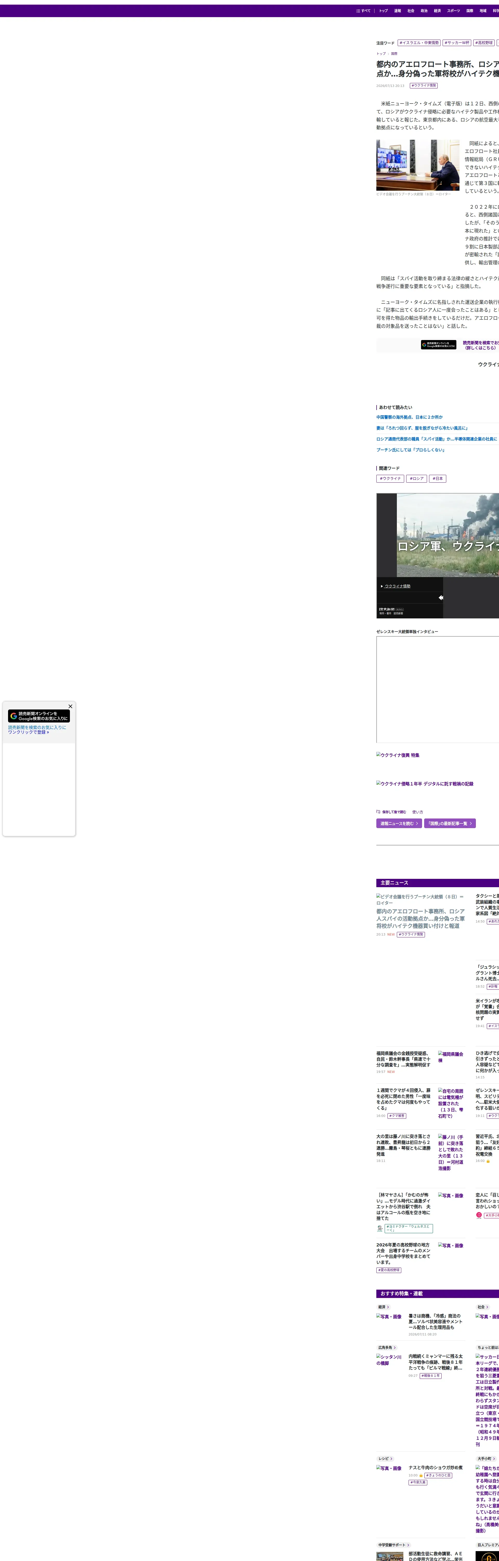Expand the 広角多角 category chevron link
The image size is (499, 1561).
click(x=386, y=1348)
